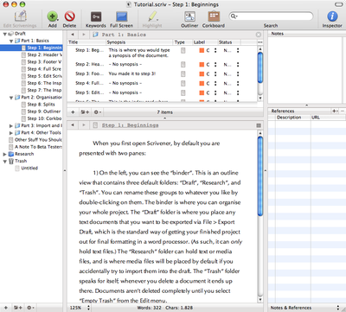Click the Description column header in References
346x312 pixels.
[293, 118]
